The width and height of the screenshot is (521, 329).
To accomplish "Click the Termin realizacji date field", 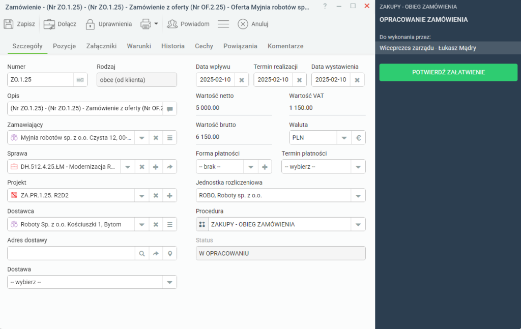I will click(273, 80).
